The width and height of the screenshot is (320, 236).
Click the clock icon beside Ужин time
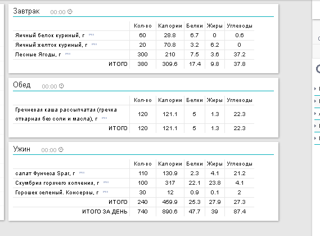click(x=61, y=150)
